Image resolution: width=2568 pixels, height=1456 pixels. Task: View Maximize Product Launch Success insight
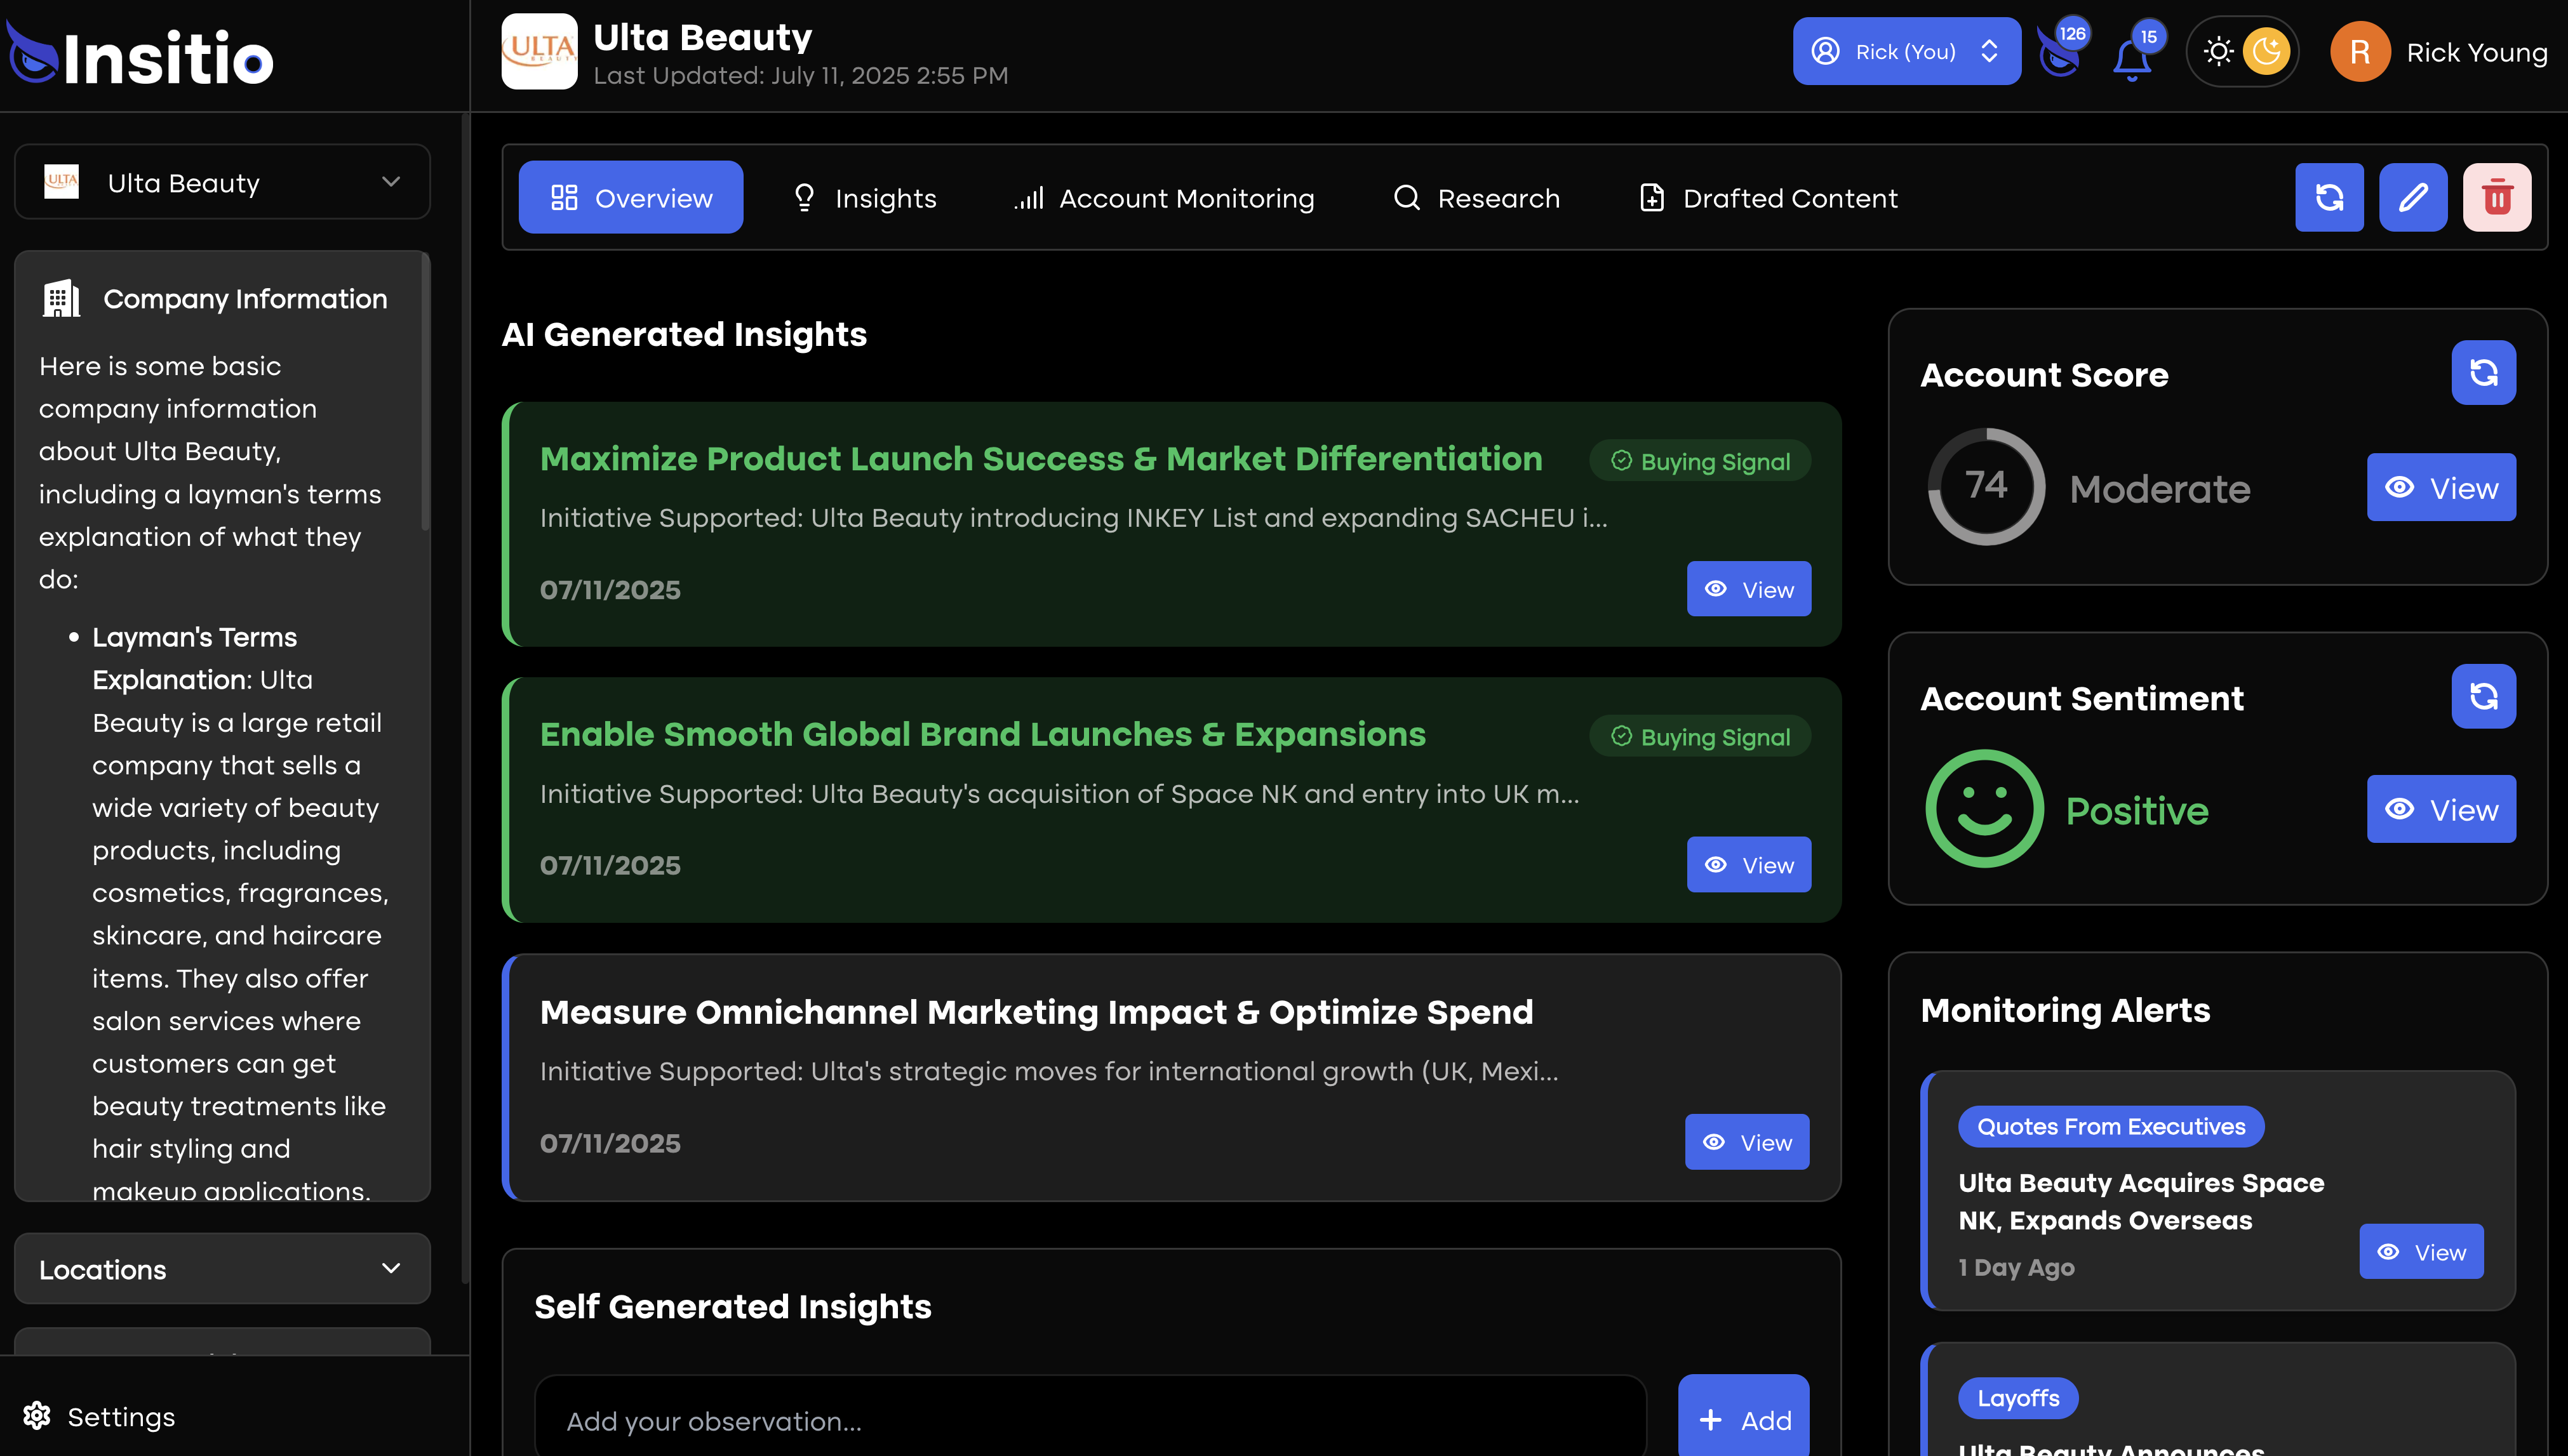pos(1748,589)
